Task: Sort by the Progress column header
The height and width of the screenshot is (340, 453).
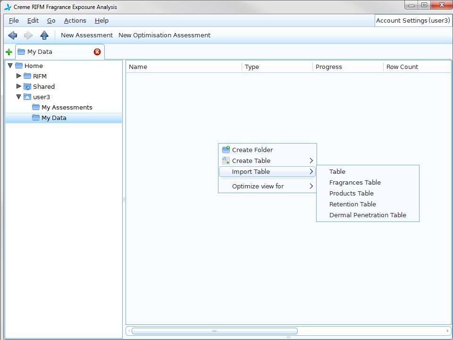Action: pos(348,67)
